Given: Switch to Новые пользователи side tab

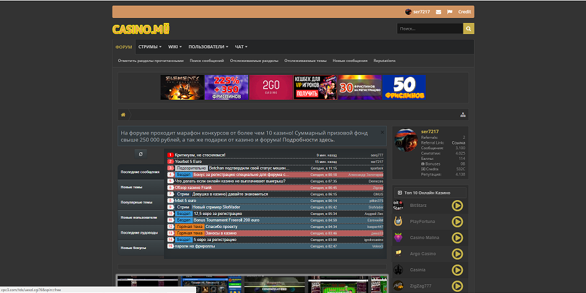Looking at the screenshot, I should pos(141,217).
